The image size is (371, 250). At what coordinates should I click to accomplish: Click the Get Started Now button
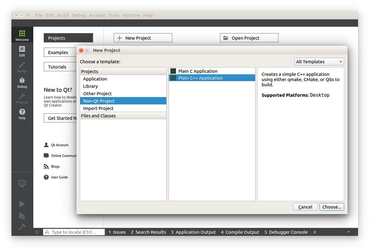[x=61, y=118]
